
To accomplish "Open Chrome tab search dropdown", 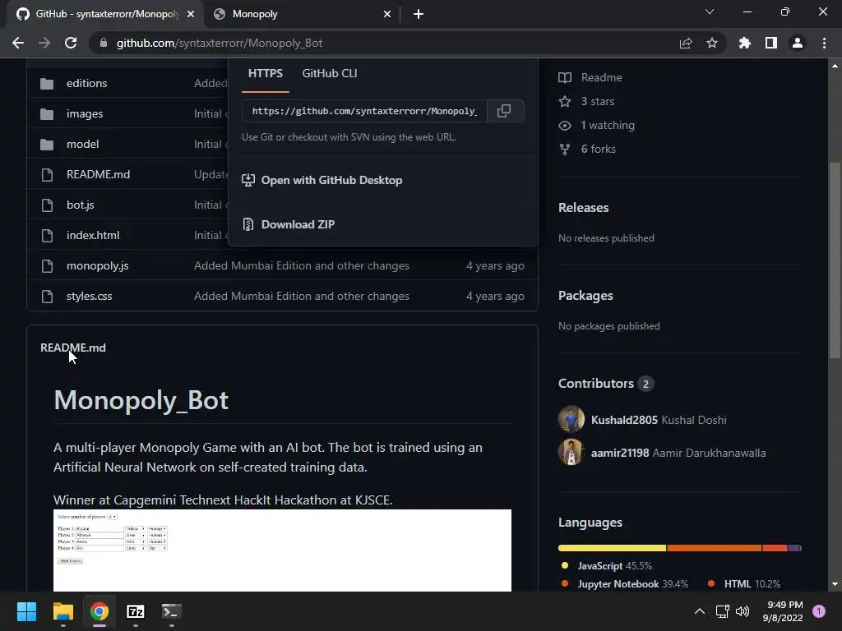I will pos(710,12).
